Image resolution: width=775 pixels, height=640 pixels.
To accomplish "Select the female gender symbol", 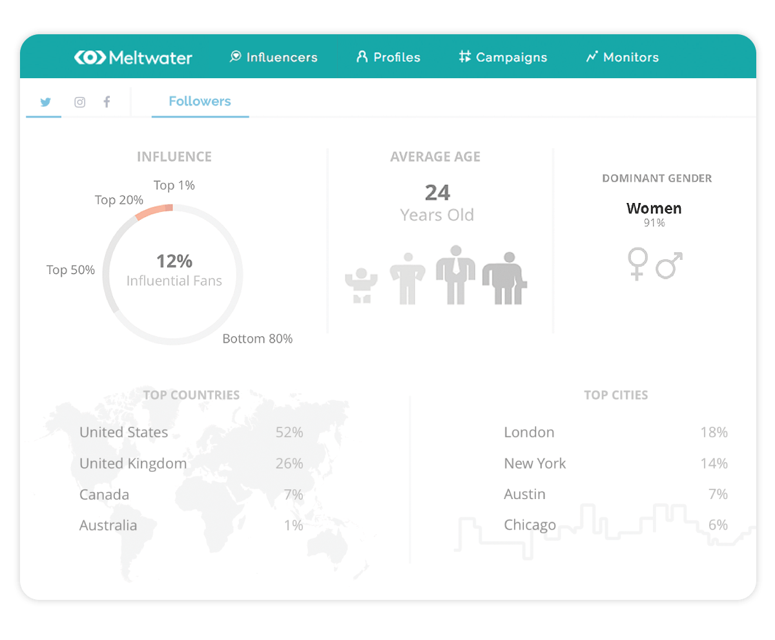I will 637,264.
